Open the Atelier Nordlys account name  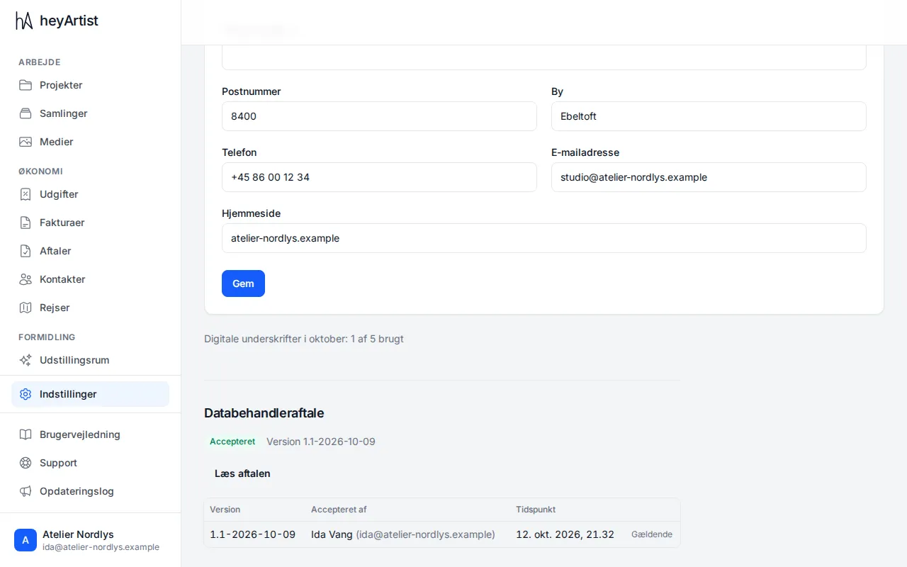[78, 534]
